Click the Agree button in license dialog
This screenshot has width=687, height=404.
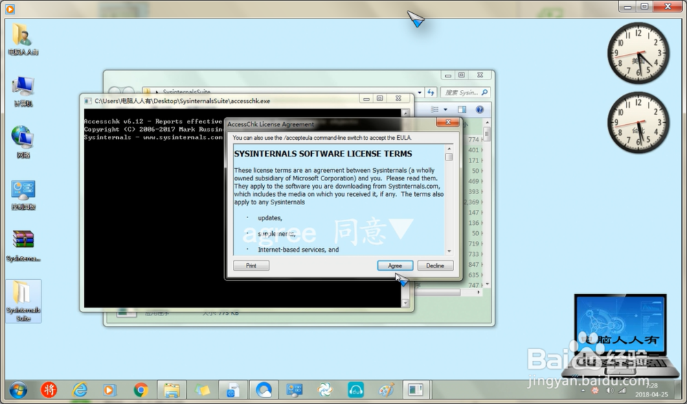[x=395, y=265]
